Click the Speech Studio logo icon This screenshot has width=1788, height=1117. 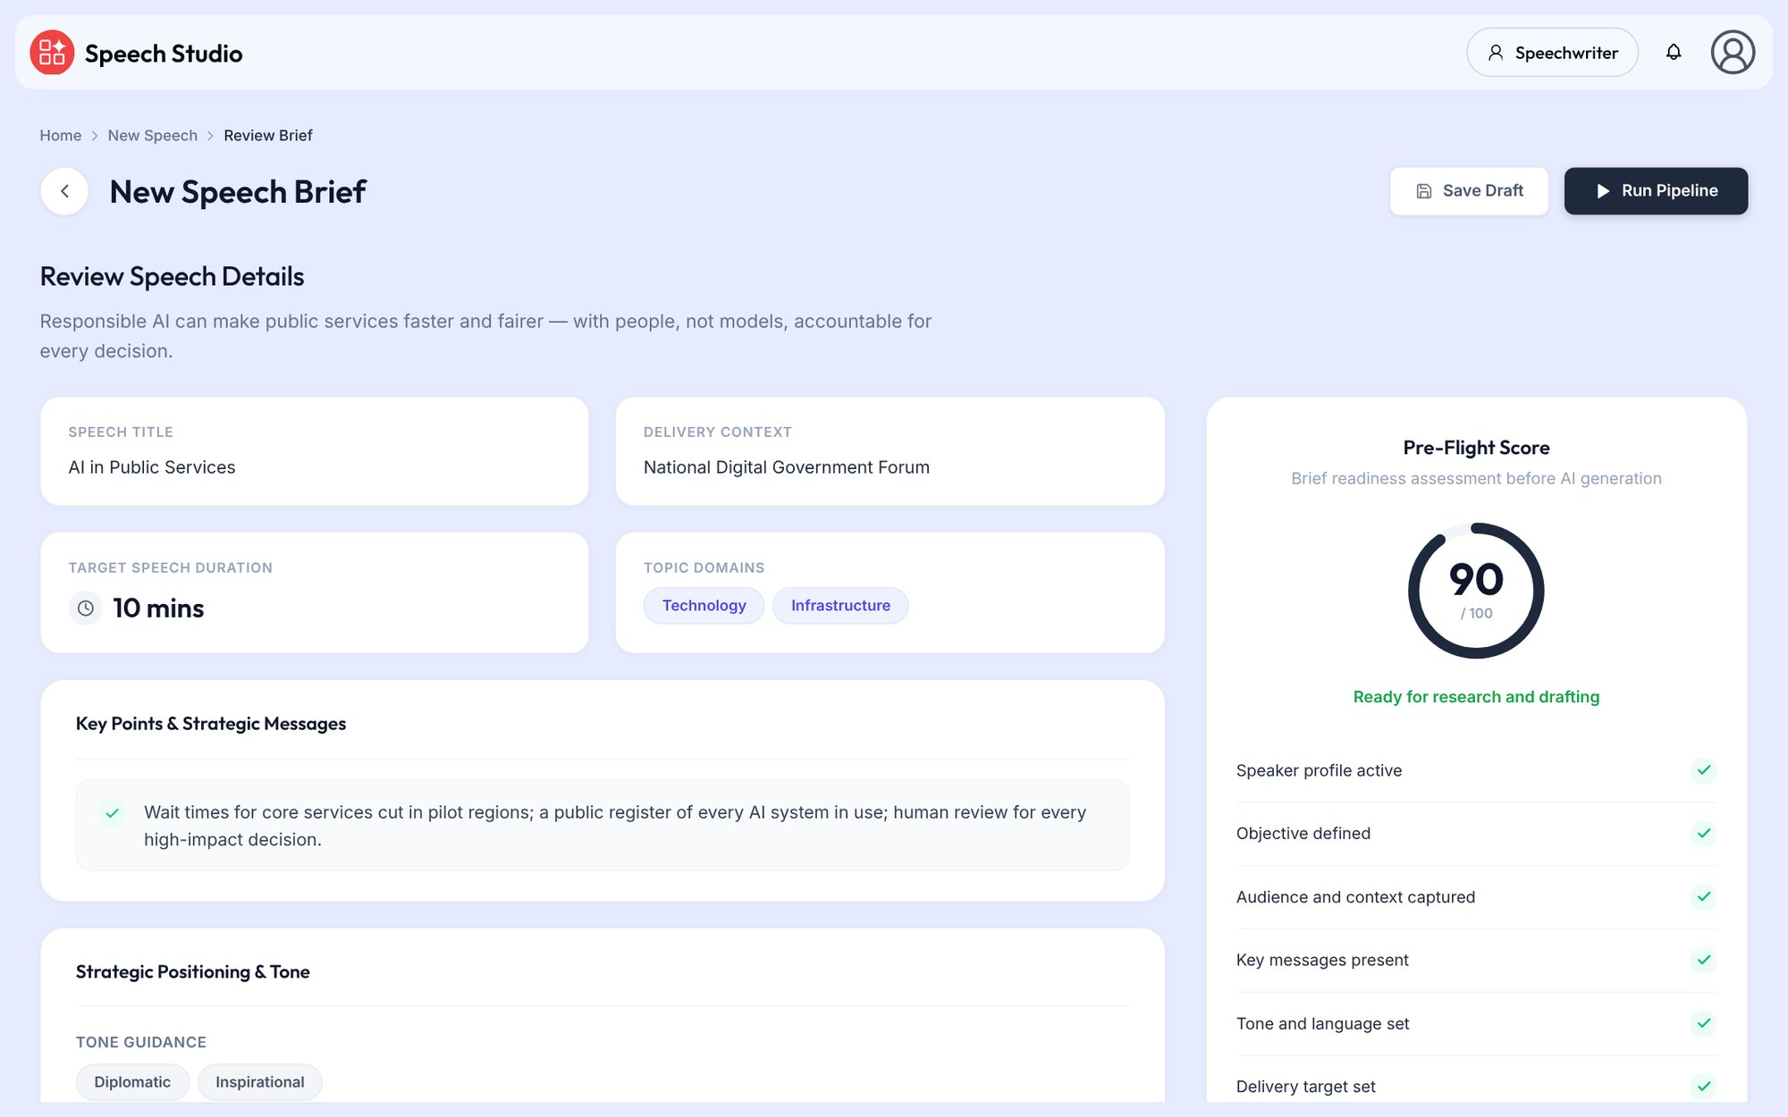[52, 53]
